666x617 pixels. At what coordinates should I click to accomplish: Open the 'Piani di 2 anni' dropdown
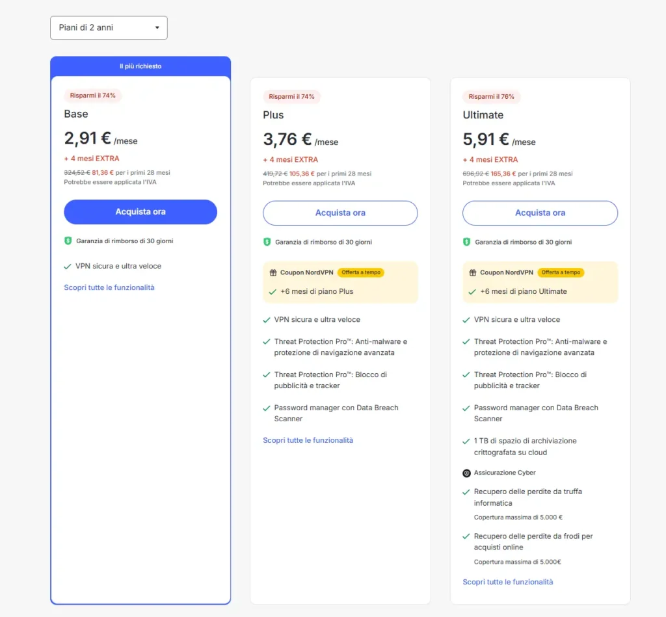tap(109, 28)
